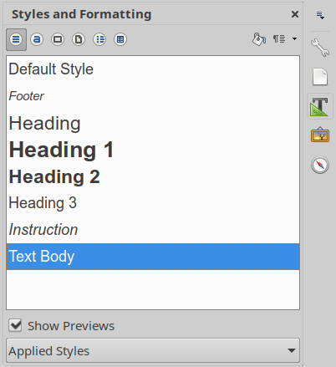Click New Style from Selection icon

(x=279, y=39)
